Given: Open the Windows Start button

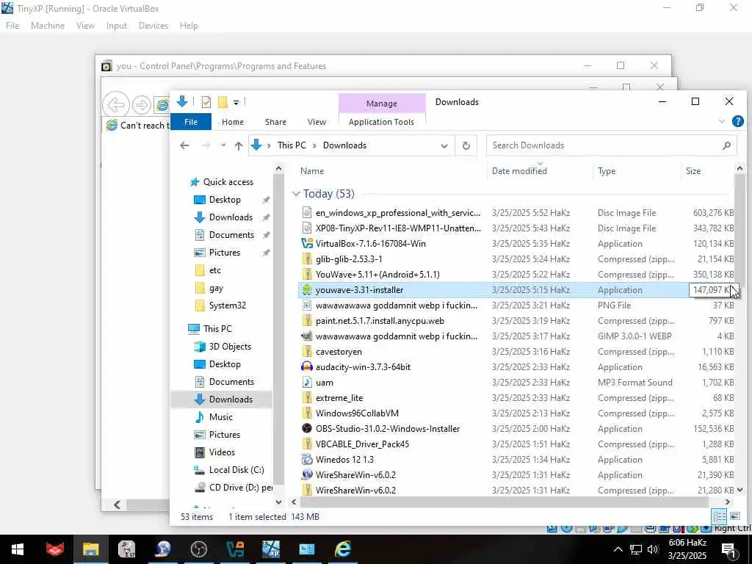Looking at the screenshot, I should 18,549.
